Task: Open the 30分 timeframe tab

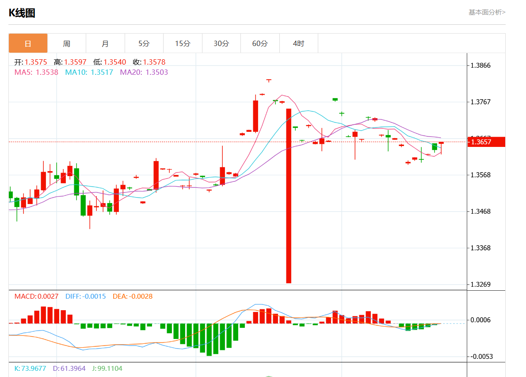Action: pos(221,43)
